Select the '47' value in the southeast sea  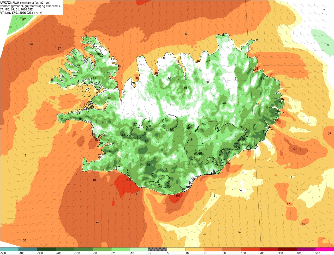pos(288,204)
